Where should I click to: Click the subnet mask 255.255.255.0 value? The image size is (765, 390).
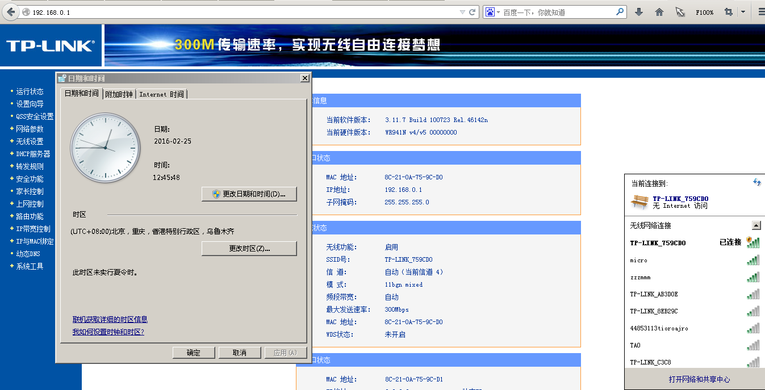(x=407, y=202)
